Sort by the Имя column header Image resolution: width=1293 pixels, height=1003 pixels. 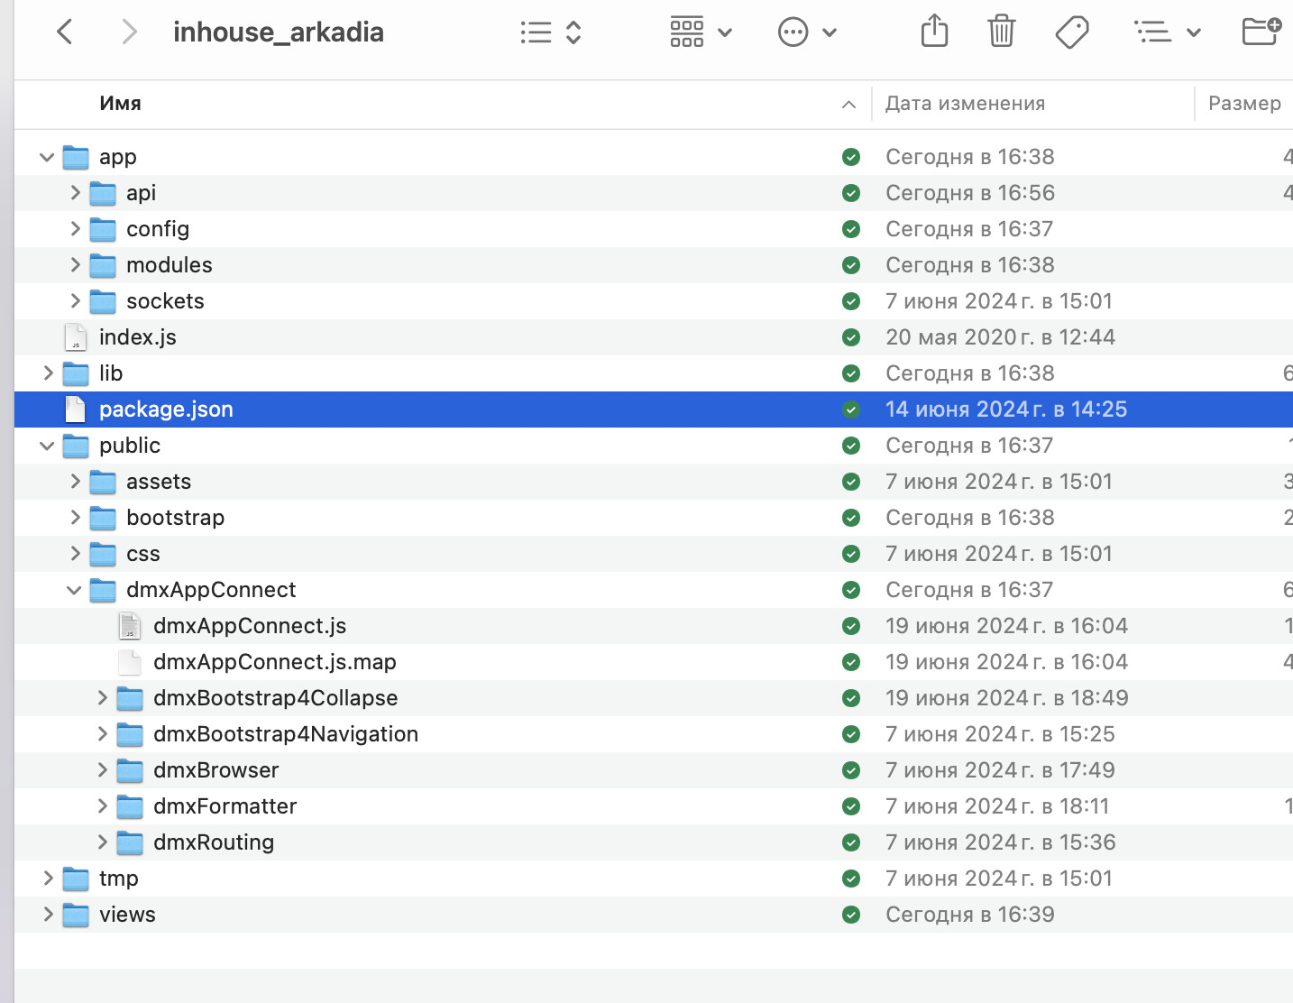click(121, 104)
